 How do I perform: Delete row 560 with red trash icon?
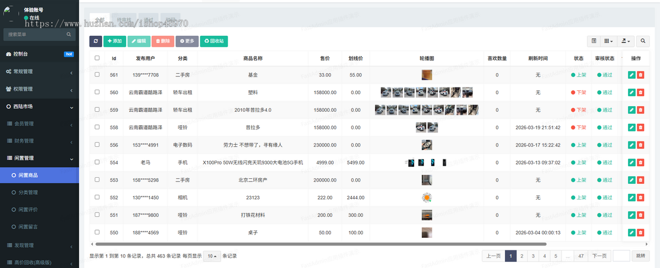coord(640,92)
